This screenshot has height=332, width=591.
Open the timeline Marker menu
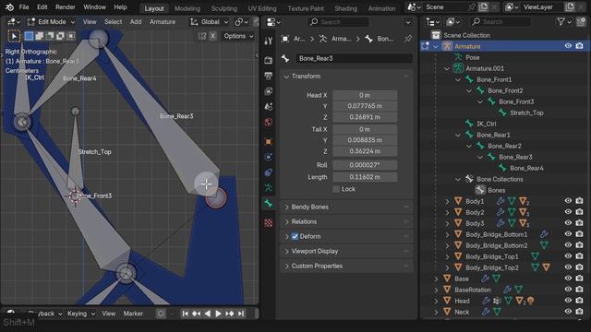tap(133, 314)
